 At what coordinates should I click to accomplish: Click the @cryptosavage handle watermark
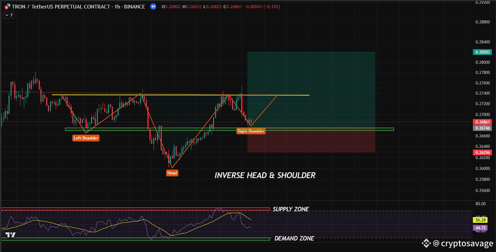(x=463, y=243)
